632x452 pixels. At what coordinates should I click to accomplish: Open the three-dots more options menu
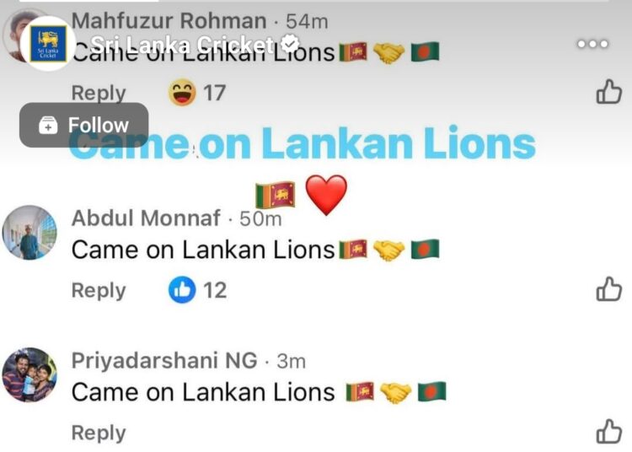click(592, 44)
